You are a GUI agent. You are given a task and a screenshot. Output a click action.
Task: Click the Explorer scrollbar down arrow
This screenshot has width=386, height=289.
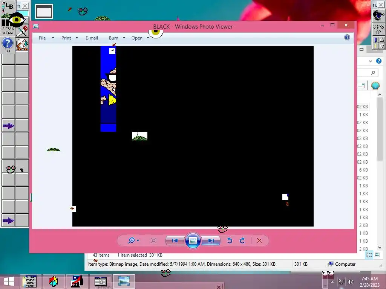(380, 248)
